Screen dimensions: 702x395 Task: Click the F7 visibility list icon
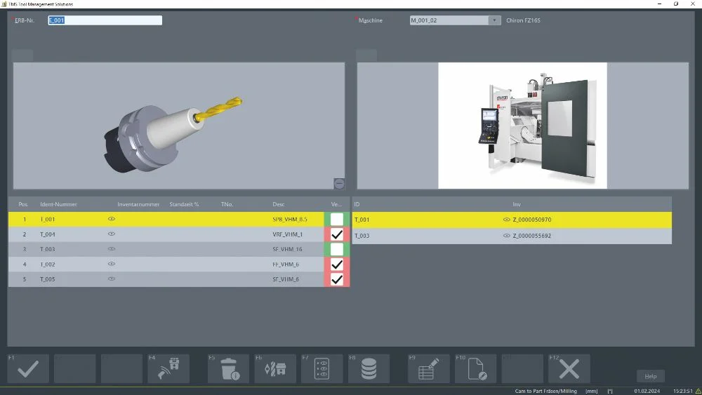click(x=322, y=369)
